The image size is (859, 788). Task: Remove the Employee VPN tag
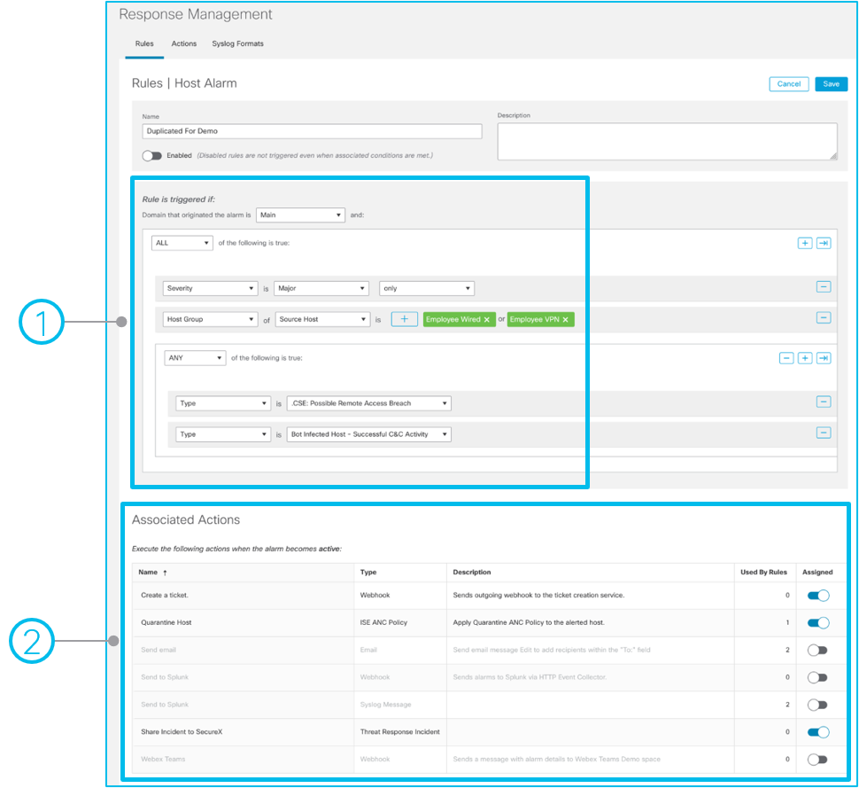[565, 319]
